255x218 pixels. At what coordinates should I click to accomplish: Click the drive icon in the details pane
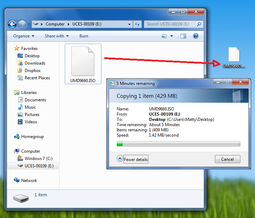tap(21, 198)
